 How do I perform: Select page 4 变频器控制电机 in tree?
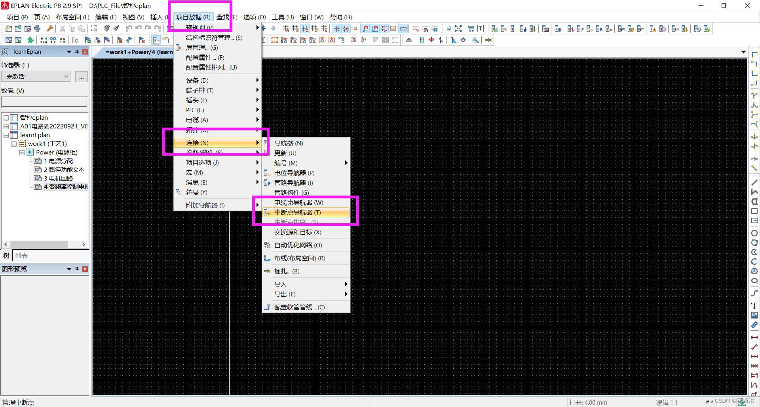65,187
